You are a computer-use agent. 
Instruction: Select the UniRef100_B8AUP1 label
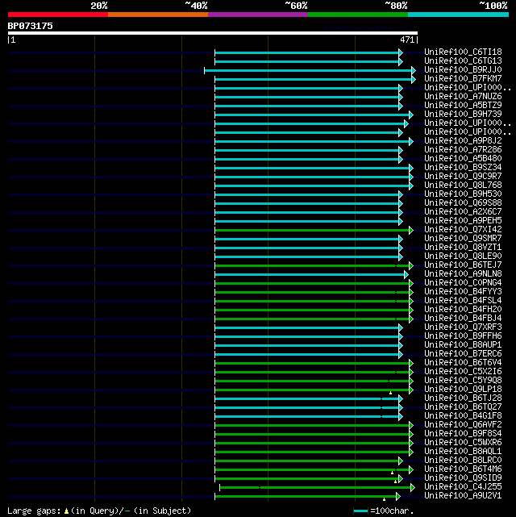[x=463, y=345]
